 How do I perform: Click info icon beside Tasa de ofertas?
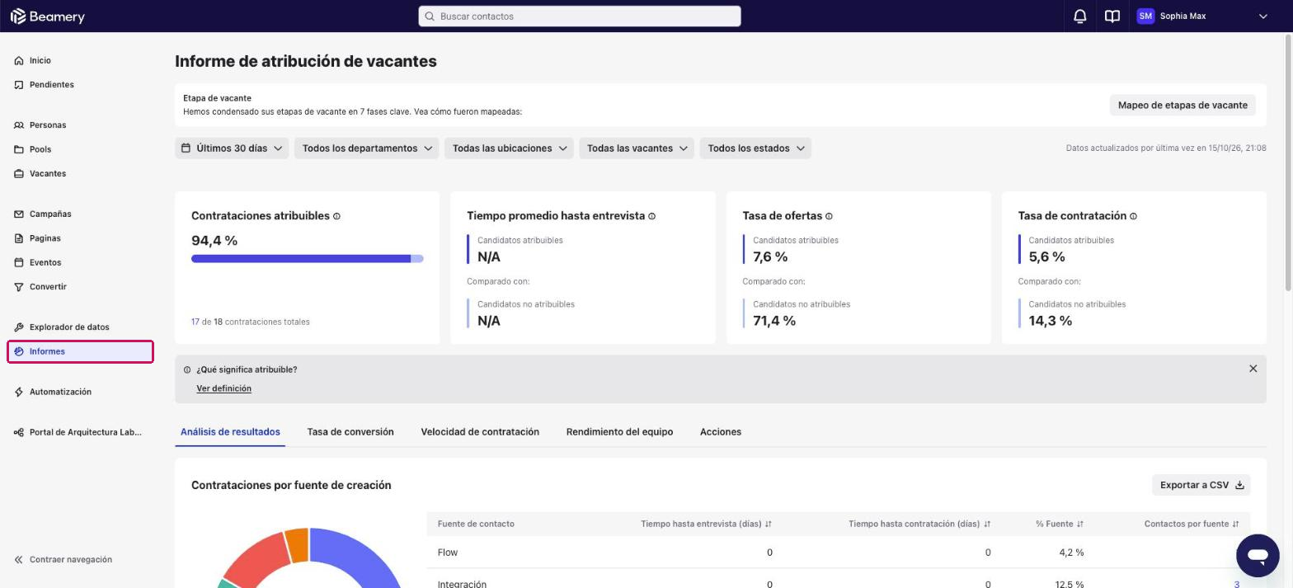(x=829, y=216)
